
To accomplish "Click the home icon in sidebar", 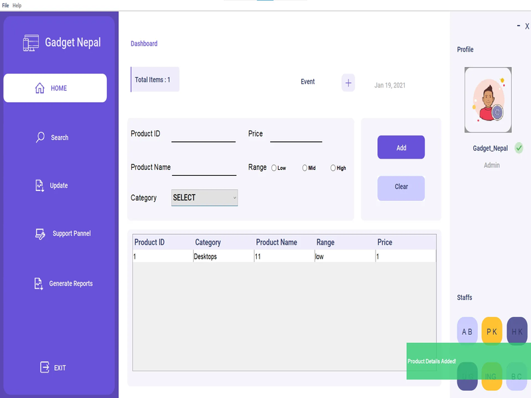I will pyautogui.click(x=40, y=88).
